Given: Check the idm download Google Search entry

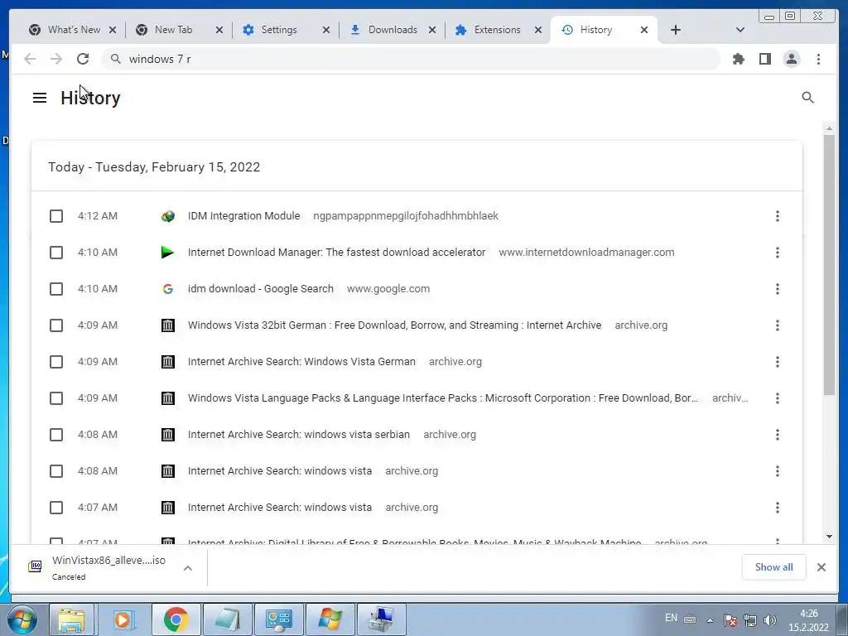Looking at the screenshot, I should point(56,289).
